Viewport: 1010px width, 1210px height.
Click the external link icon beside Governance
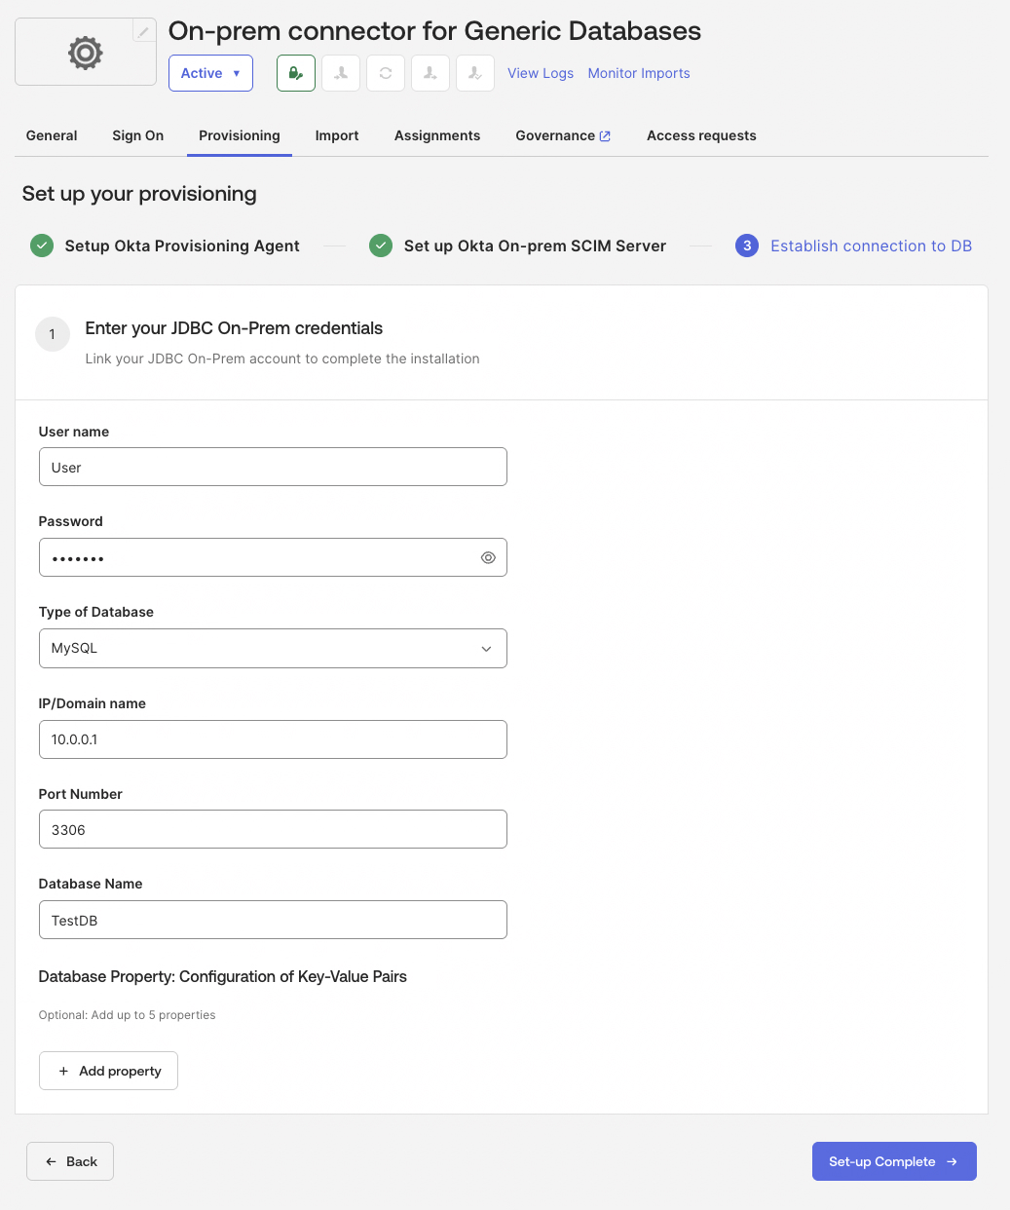pyautogui.click(x=605, y=135)
